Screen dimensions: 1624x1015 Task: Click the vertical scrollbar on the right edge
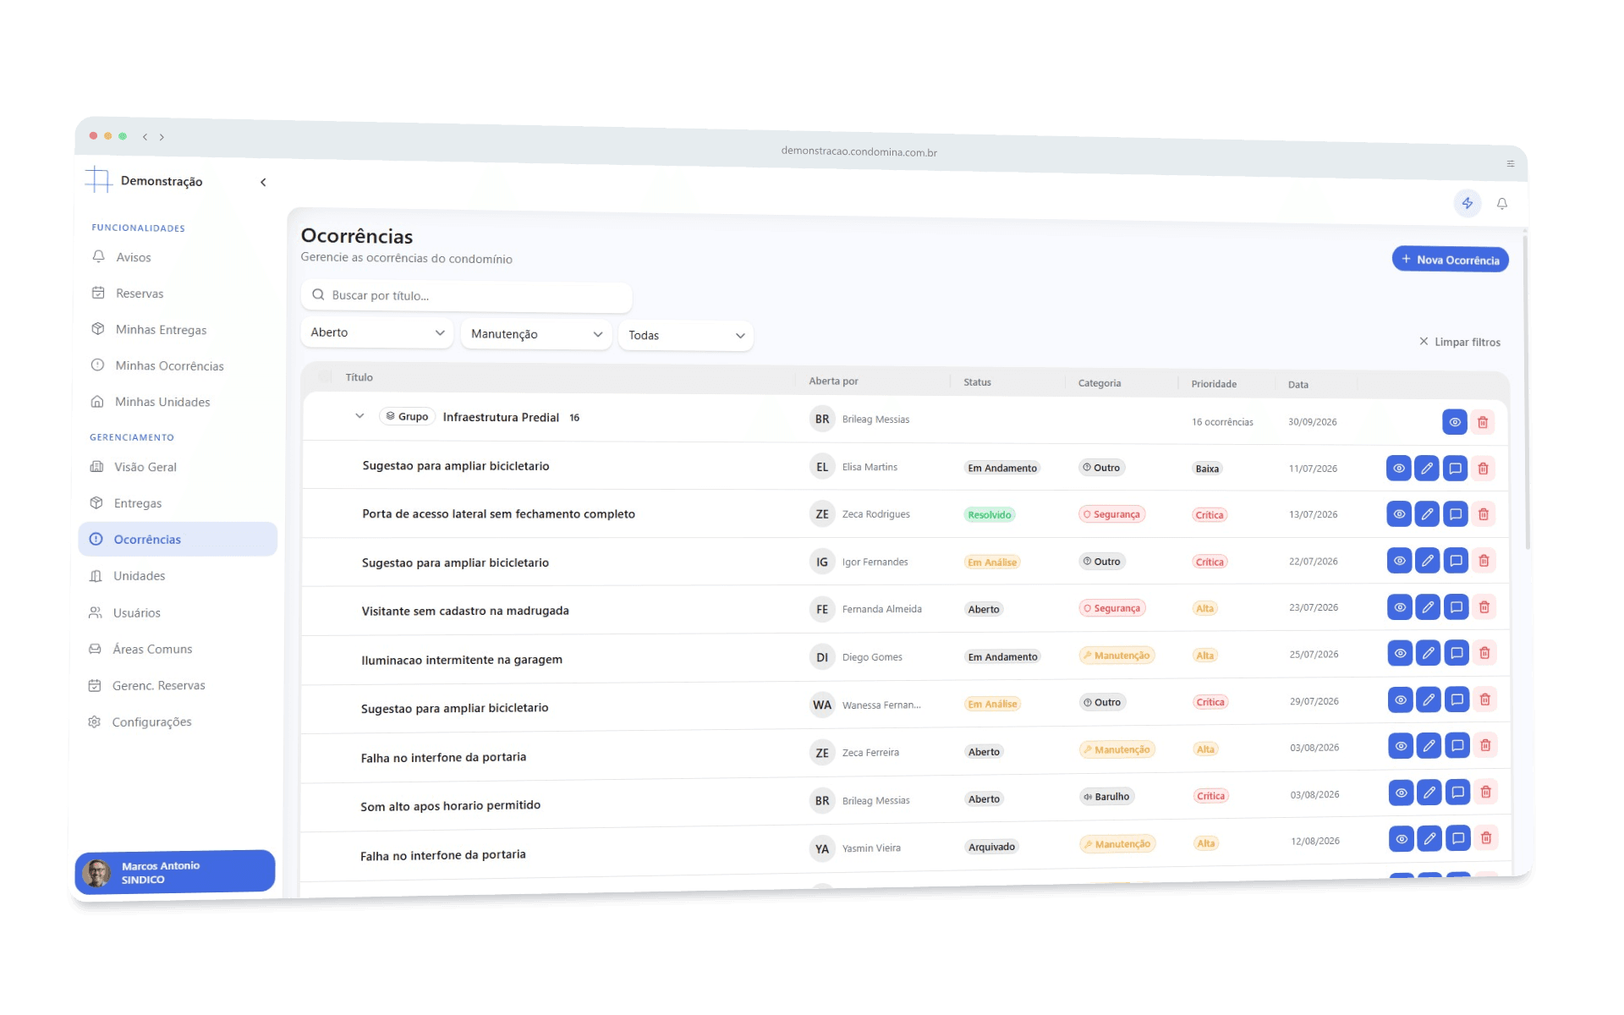1527,389
